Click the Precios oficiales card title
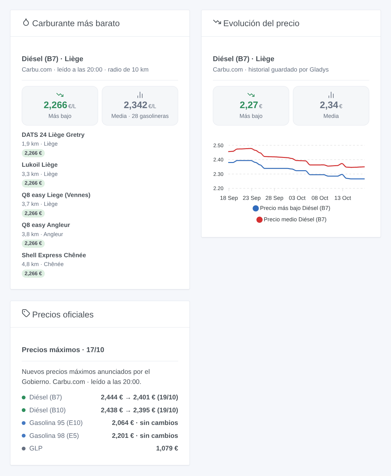The image size is (391, 476). tap(63, 315)
